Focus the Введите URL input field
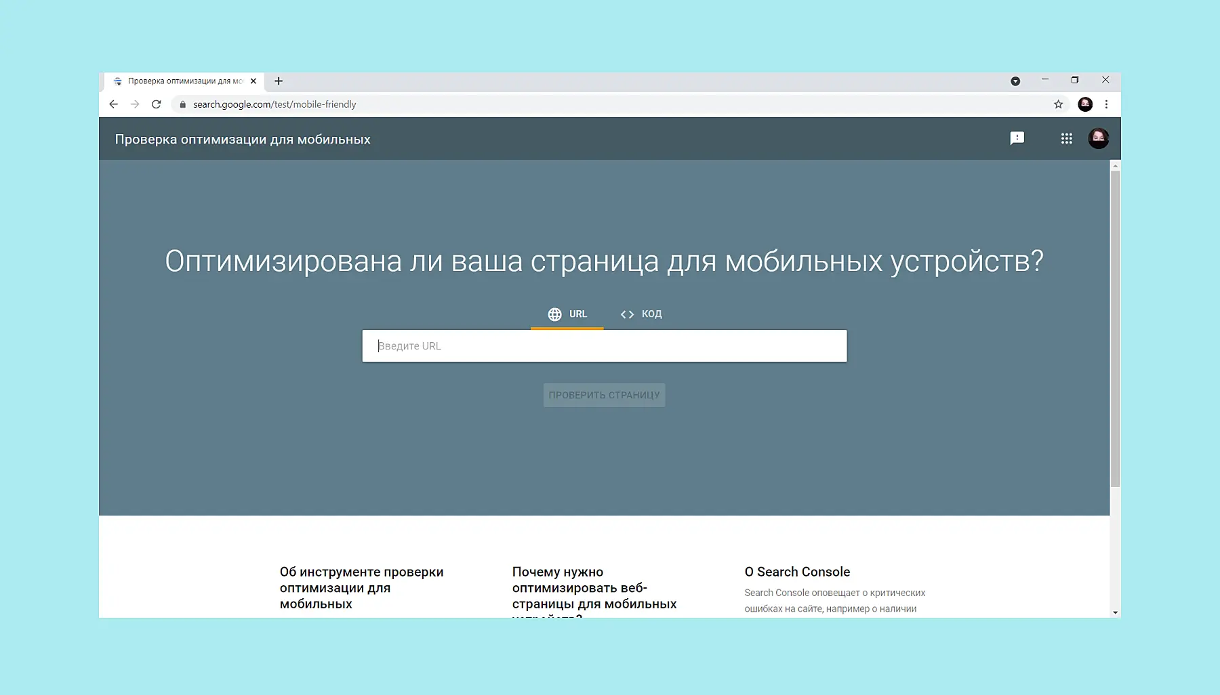Image resolution: width=1220 pixels, height=695 pixels. pyautogui.click(x=604, y=346)
